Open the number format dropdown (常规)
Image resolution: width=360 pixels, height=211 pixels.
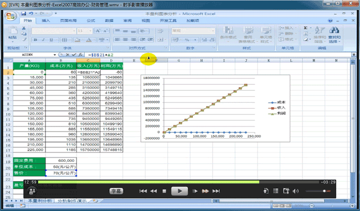tap(213, 31)
